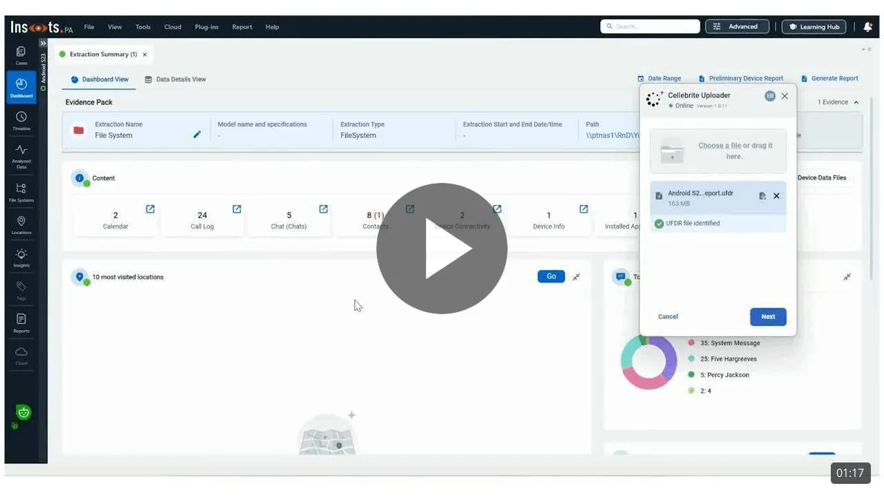Collapse the 10 most visited locations panel
This screenshot has width=884, height=497.
[x=577, y=277]
